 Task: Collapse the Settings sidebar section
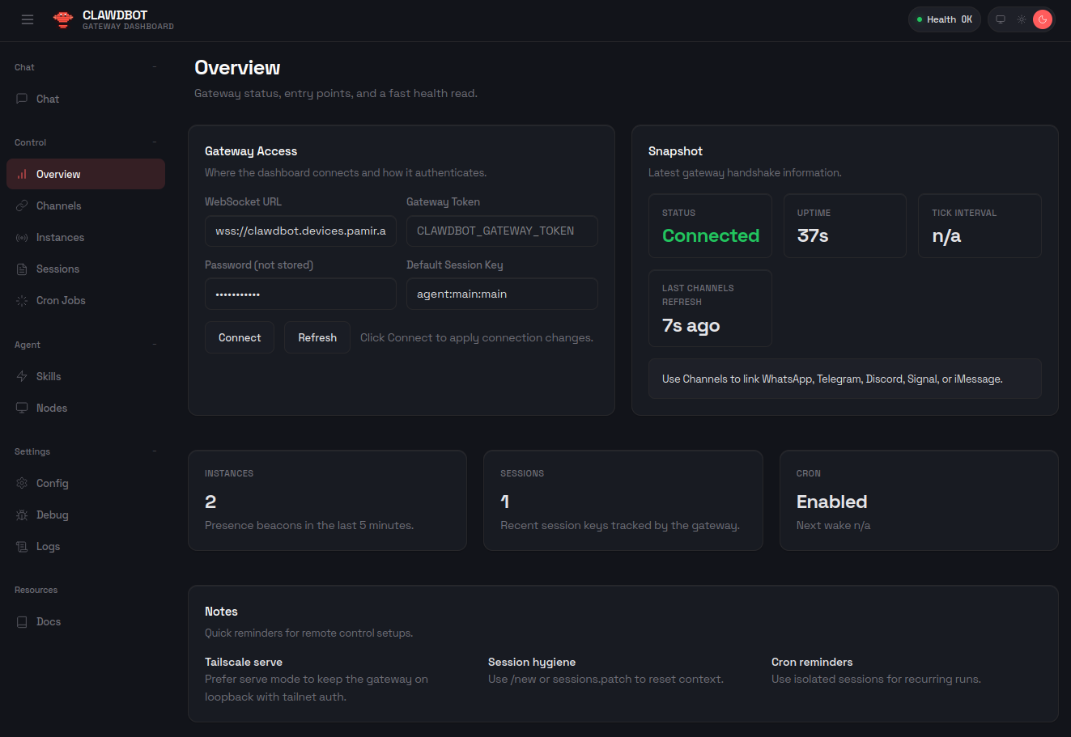tap(155, 451)
